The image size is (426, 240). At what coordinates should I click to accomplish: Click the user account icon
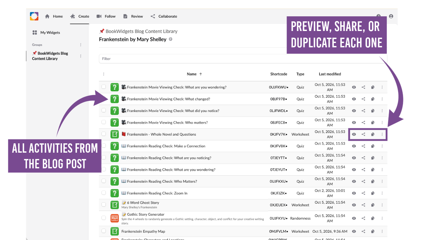391,16
